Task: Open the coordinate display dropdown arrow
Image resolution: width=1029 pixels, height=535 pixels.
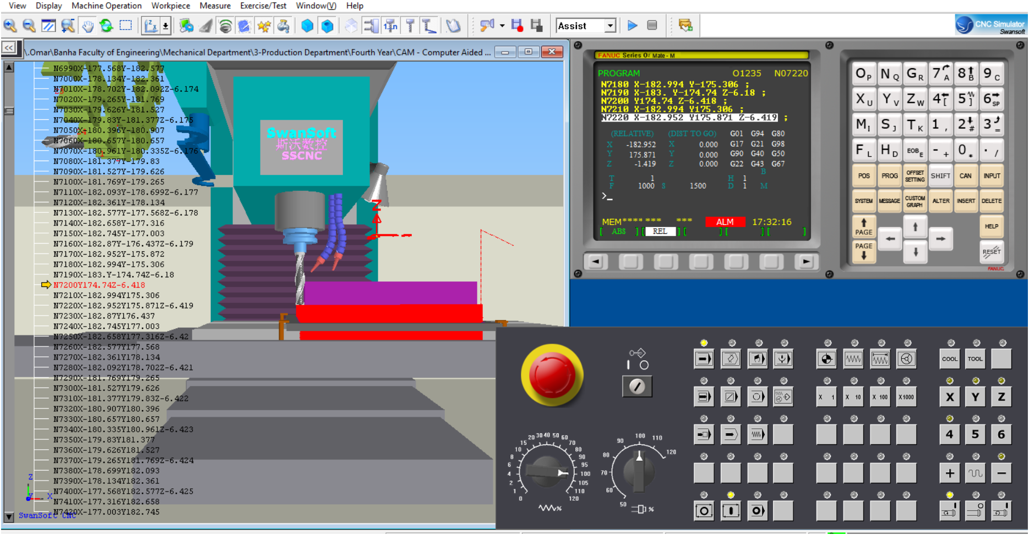Action: [x=165, y=26]
